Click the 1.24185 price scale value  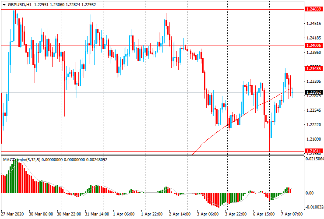pos(314,38)
